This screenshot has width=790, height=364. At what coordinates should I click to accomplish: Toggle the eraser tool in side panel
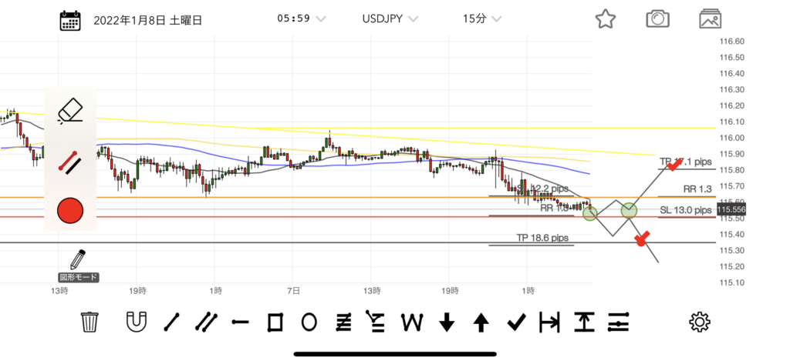click(70, 111)
